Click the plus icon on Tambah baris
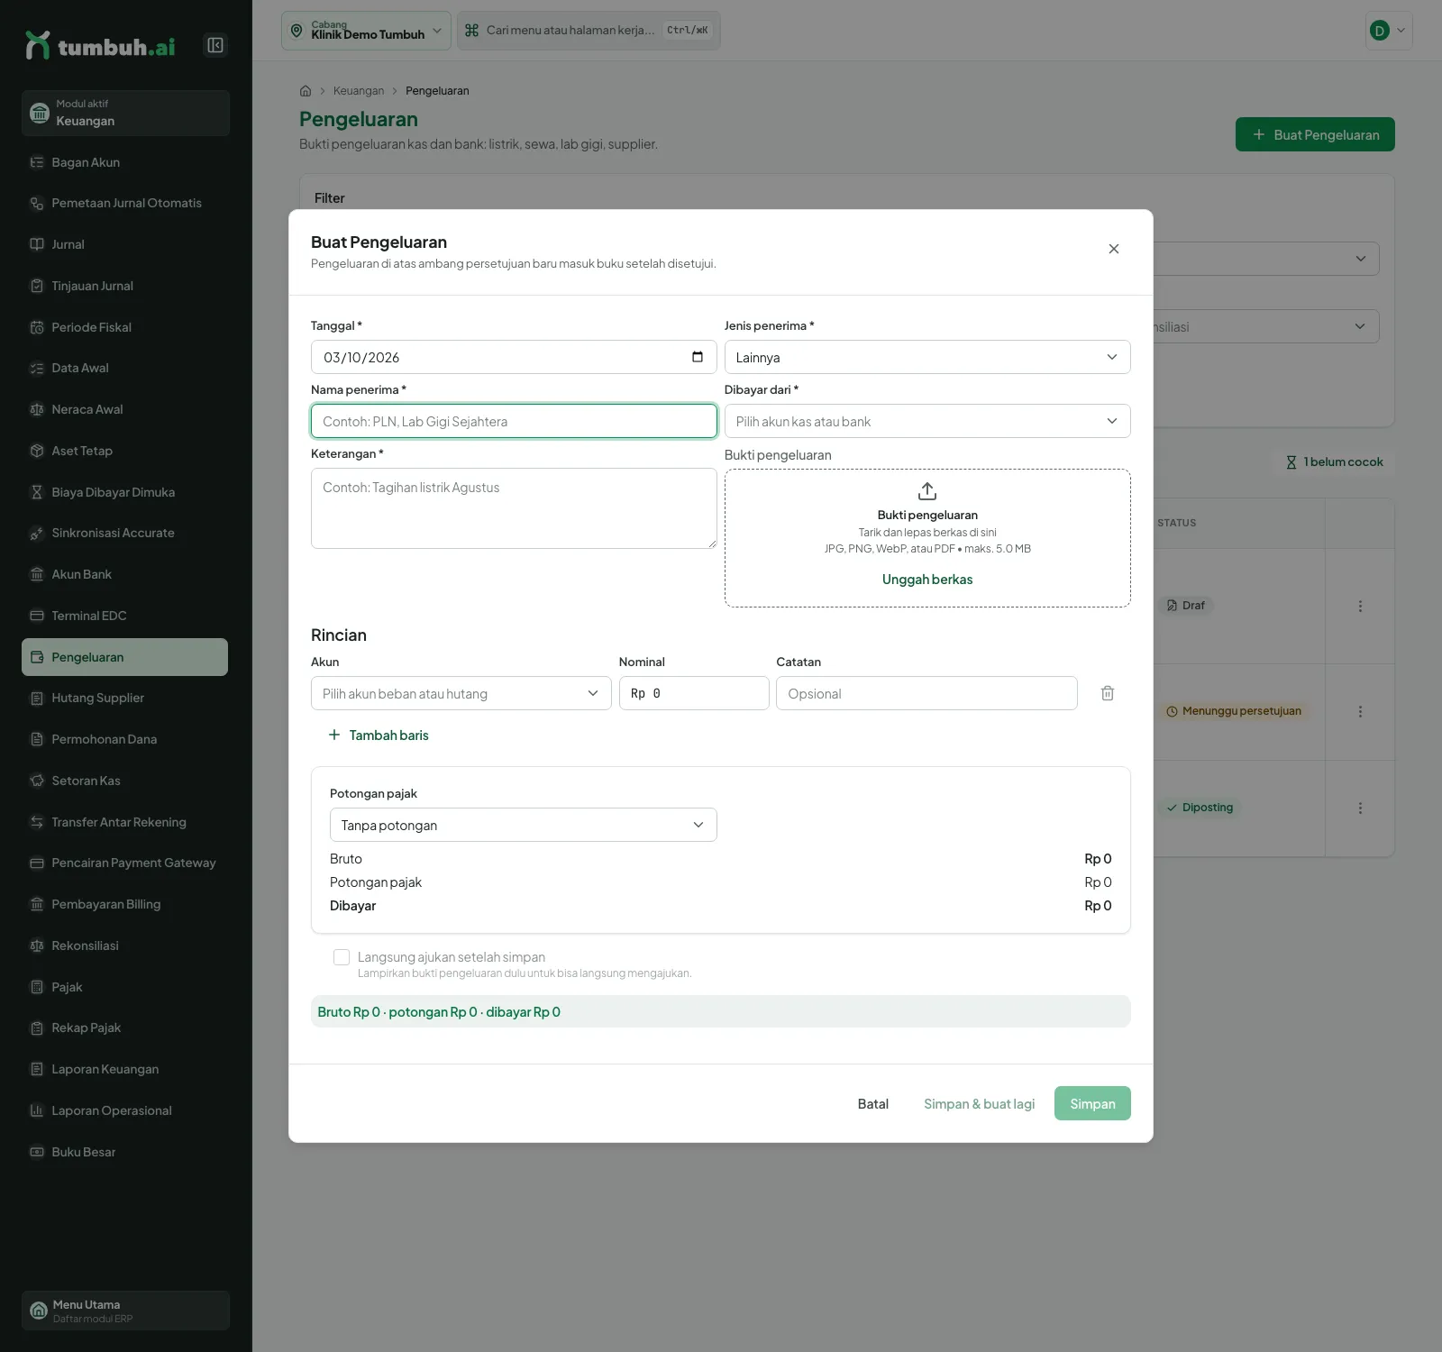Image resolution: width=1442 pixels, height=1352 pixels. (x=334, y=735)
